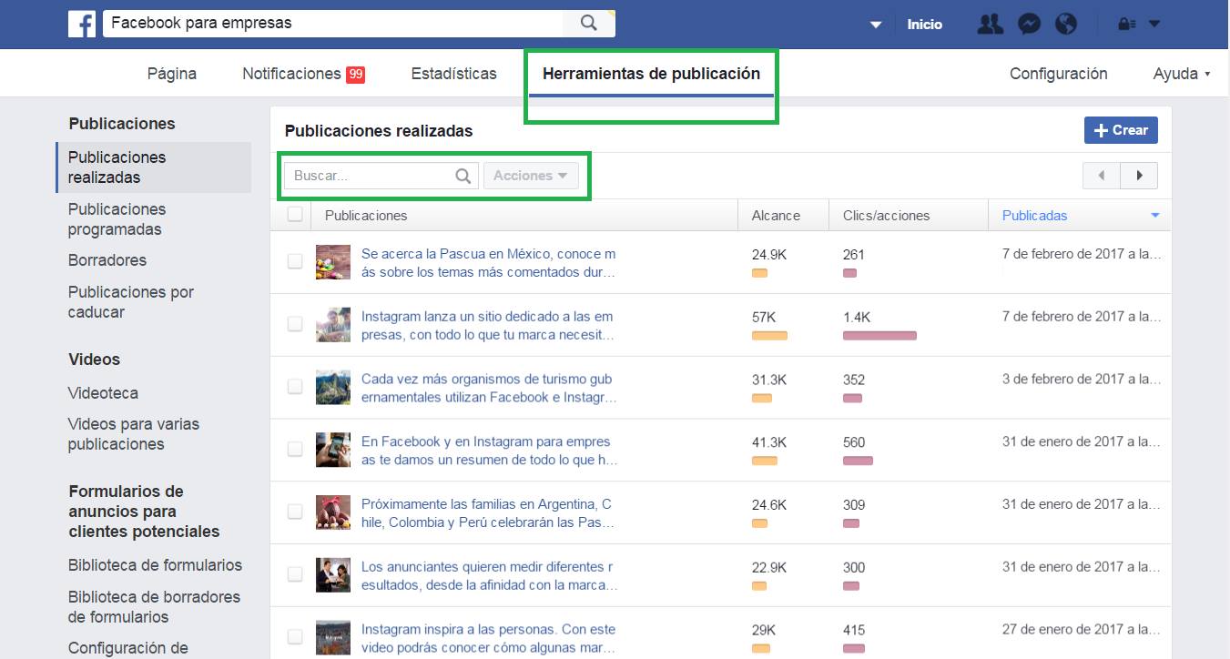The image size is (1230, 659).
Task: Click the 27 de enero de 2017 date
Action: click(x=1082, y=629)
